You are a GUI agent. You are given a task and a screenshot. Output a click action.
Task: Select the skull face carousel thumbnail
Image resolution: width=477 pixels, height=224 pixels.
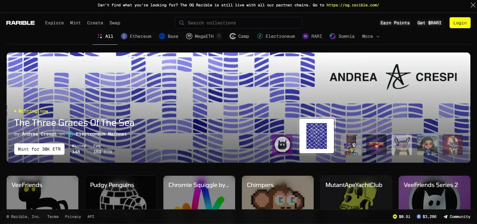[x=452, y=145]
